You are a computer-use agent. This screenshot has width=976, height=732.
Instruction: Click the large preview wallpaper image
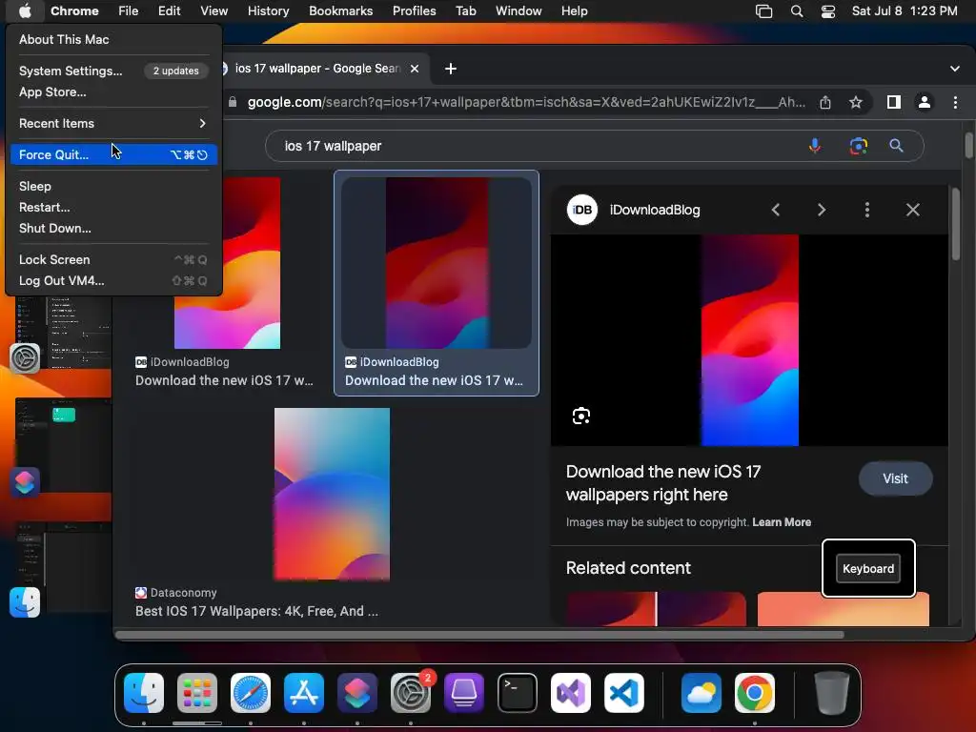pyautogui.click(x=749, y=340)
